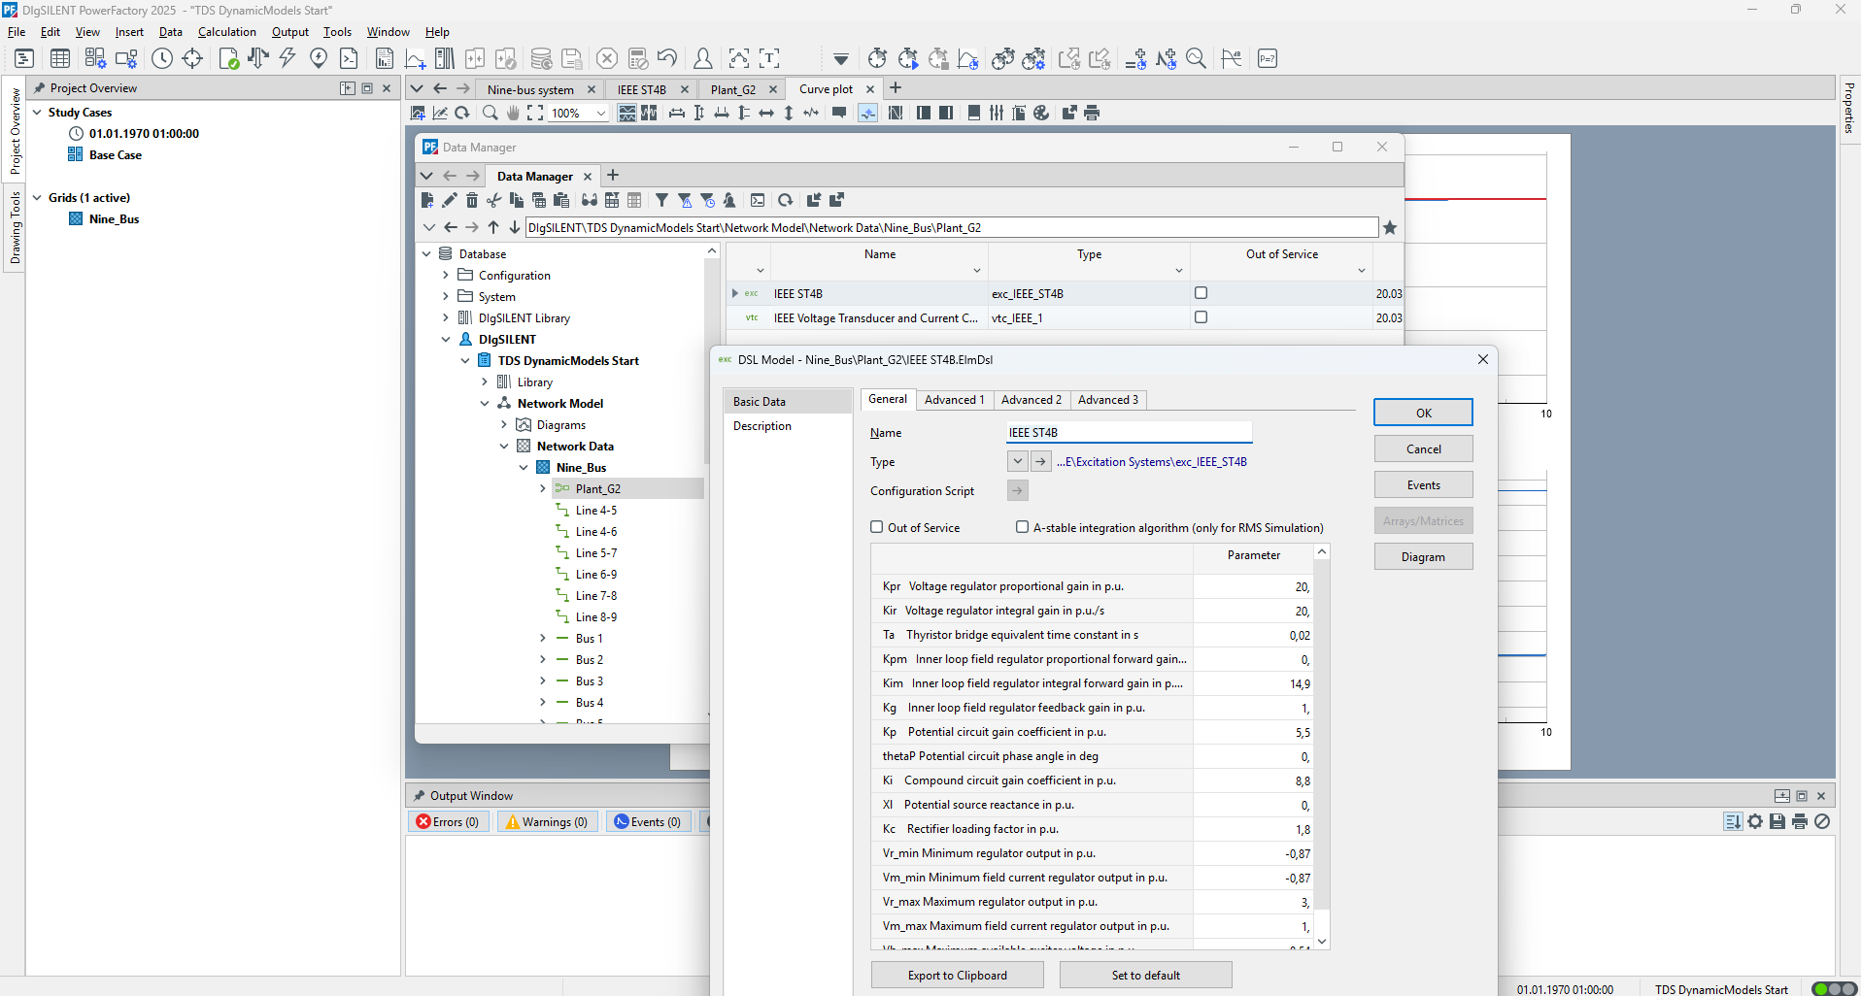Calculate initial conditions with the clock icon
Image resolution: width=1861 pixels, height=996 pixels.
[878, 58]
